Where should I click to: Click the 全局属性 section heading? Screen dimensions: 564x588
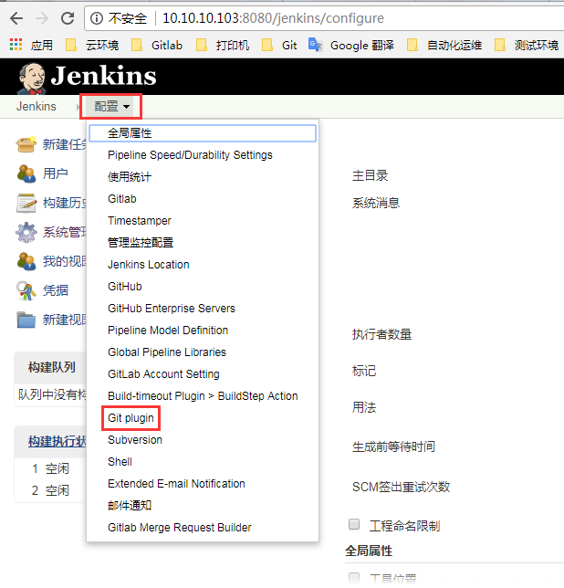pos(369,551)
